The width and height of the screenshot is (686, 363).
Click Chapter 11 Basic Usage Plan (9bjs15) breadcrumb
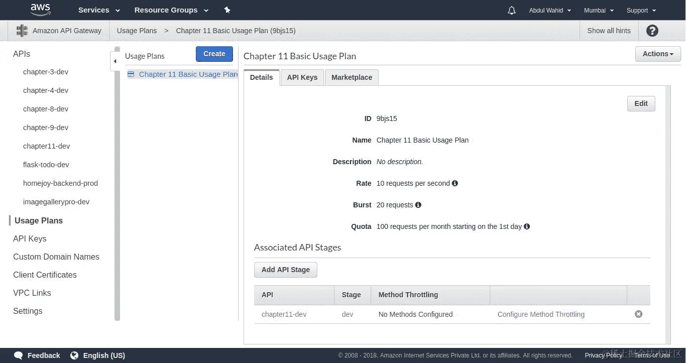tap(236, 31)
